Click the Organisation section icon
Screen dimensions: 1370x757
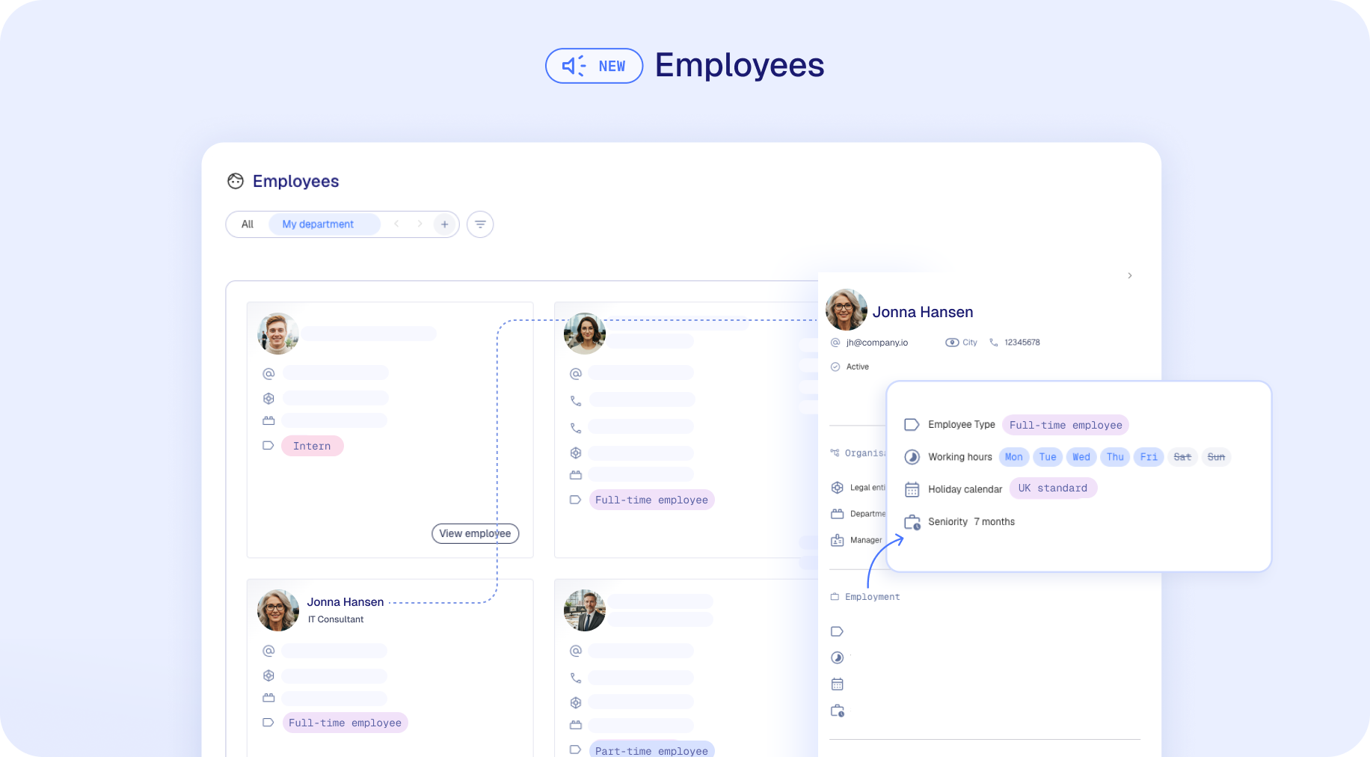(x=835, y=453)
